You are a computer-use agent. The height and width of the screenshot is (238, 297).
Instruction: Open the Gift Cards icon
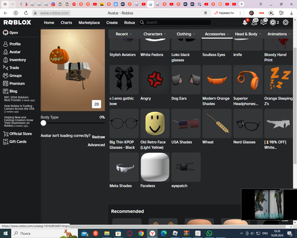pos(5,142)
